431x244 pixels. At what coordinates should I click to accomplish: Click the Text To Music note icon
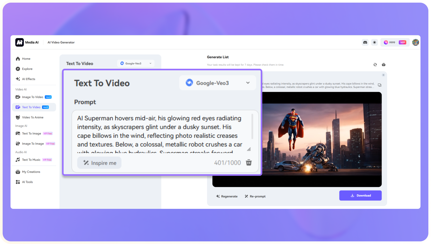(x=18, y=160)
